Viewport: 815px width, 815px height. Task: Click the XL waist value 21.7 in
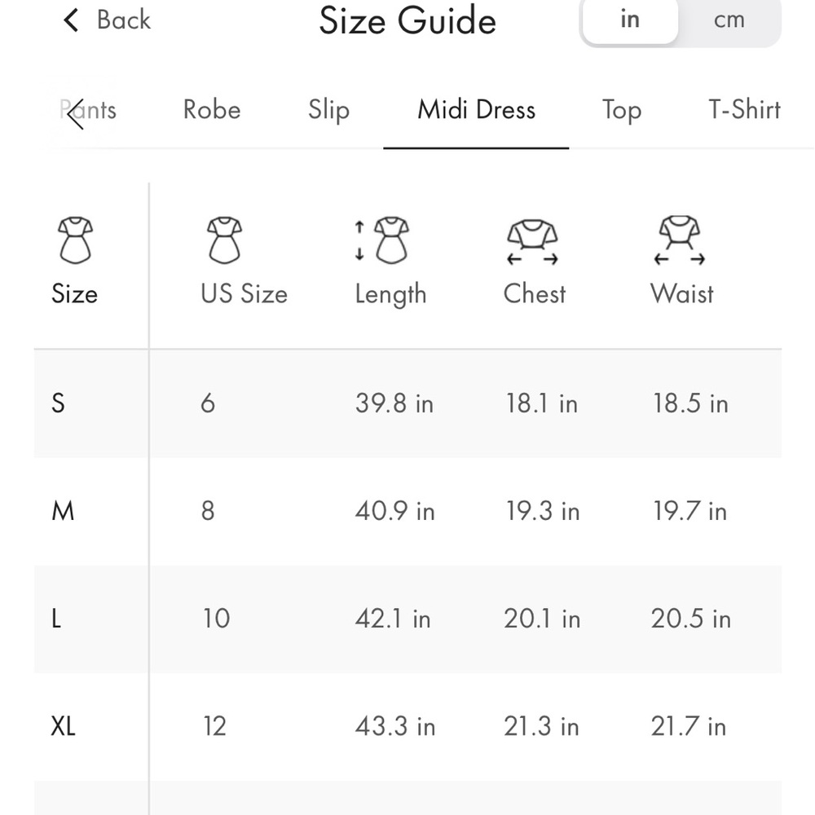(x=688, y=726)
